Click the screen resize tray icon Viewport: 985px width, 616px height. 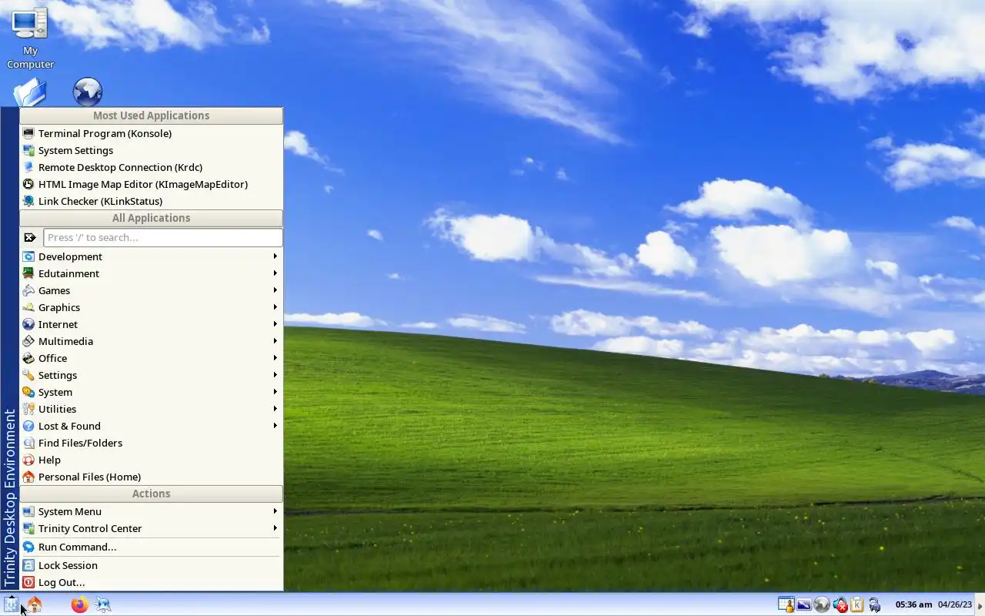coord(803,604)
